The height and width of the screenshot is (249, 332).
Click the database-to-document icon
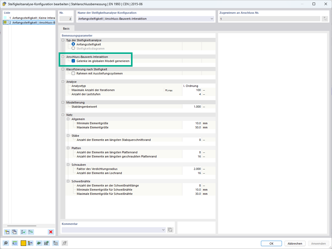56,243
